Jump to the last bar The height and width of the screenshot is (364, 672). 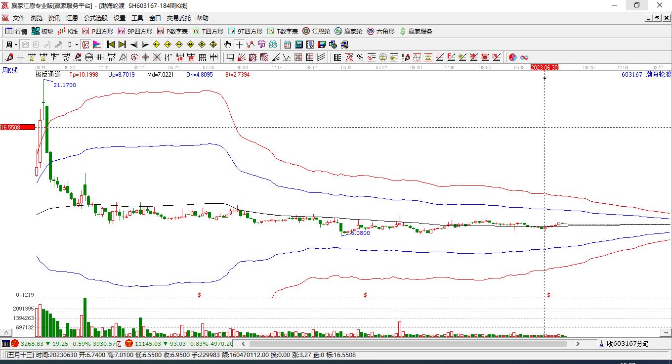(x=122, y=45)
